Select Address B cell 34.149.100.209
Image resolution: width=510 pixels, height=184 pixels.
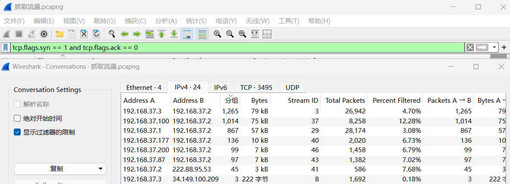196,179
